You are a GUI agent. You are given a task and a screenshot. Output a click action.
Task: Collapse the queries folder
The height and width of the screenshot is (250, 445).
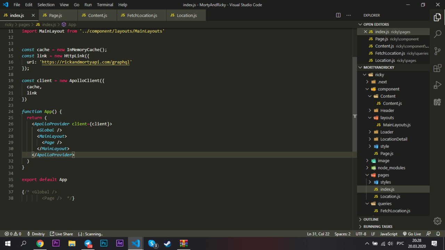point(393,203)
